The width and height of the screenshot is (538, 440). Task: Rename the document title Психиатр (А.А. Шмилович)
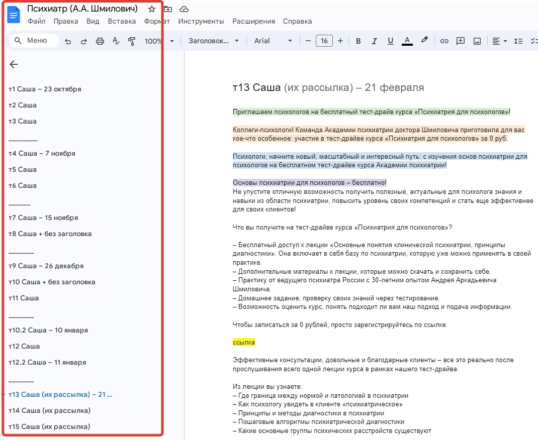[x=82, y=9]
